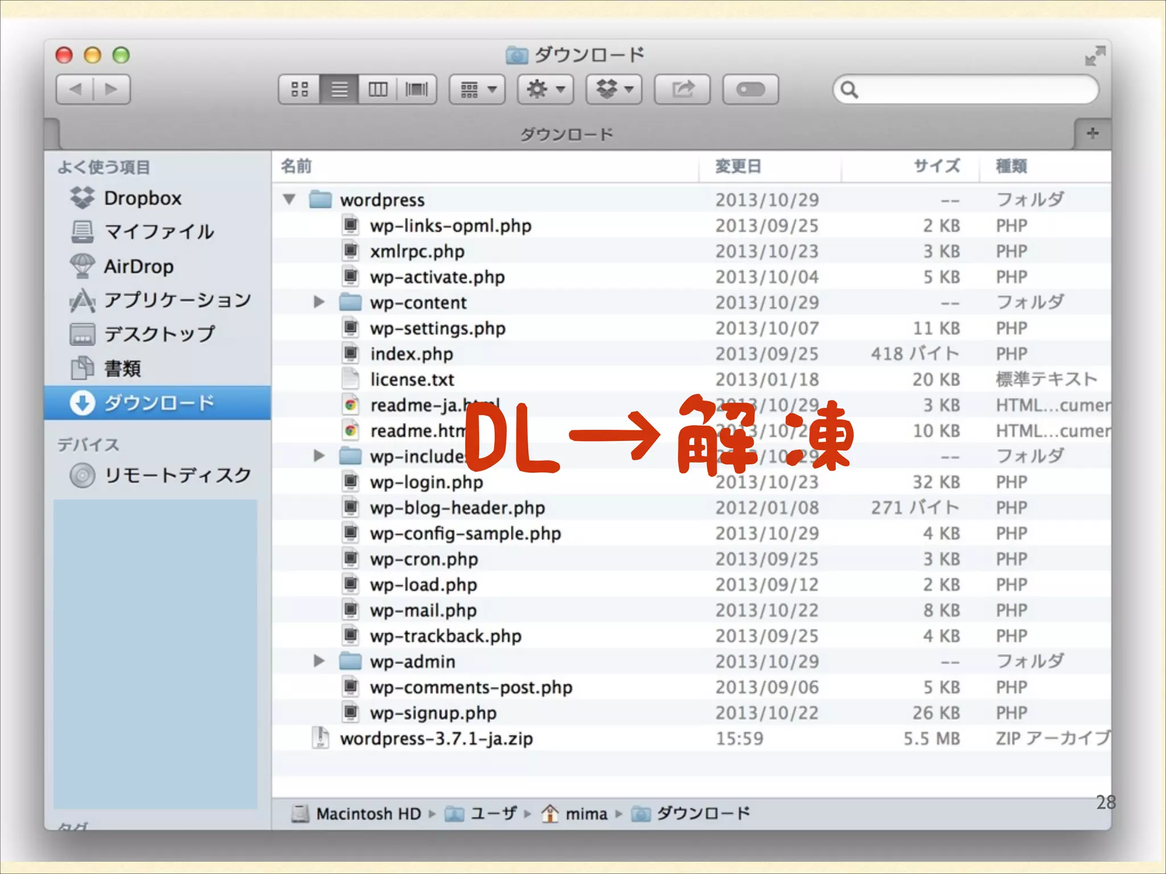Click the Edit Tags toolbar button
This screenshot has height=874, width=1166.
click(750, 89)
